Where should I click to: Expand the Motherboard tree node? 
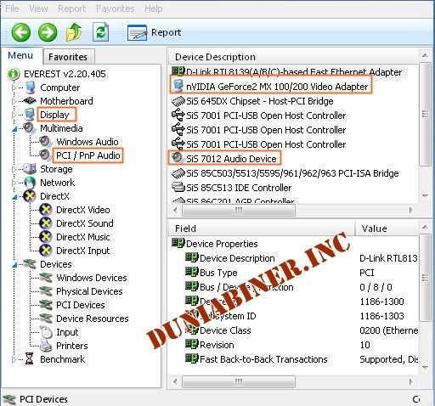[x=14, y=101]
